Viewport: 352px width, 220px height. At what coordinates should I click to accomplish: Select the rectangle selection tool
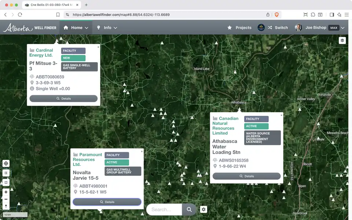point(6,182)
